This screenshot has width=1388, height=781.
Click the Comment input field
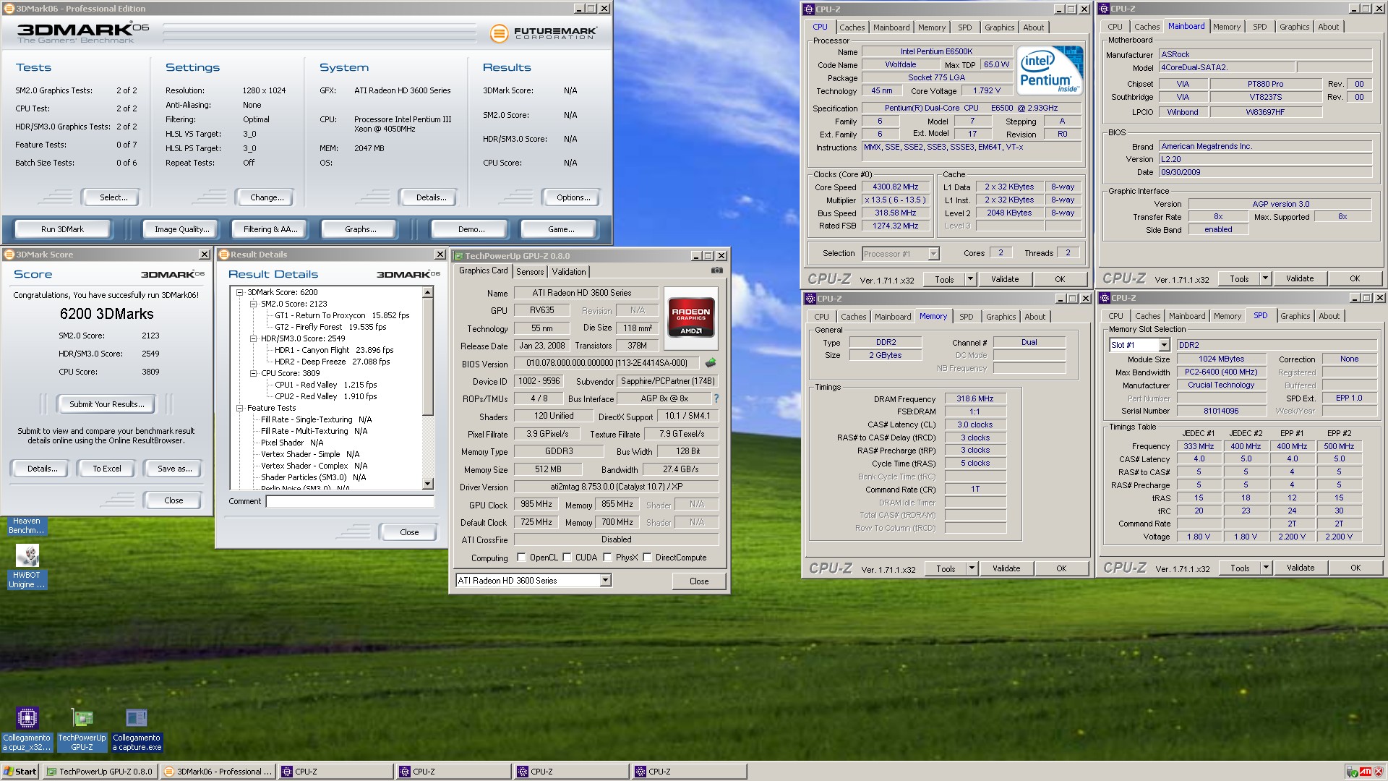pos(350,501)
